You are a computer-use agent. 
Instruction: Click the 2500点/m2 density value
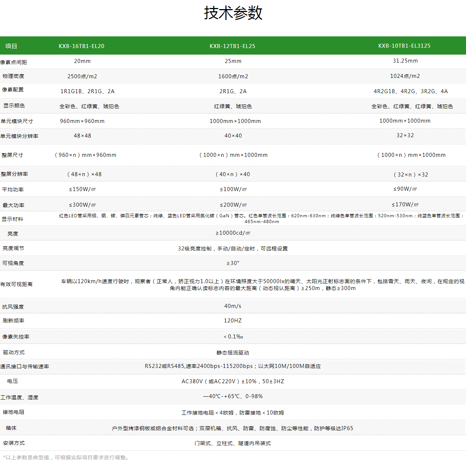[x=82, y=76]
